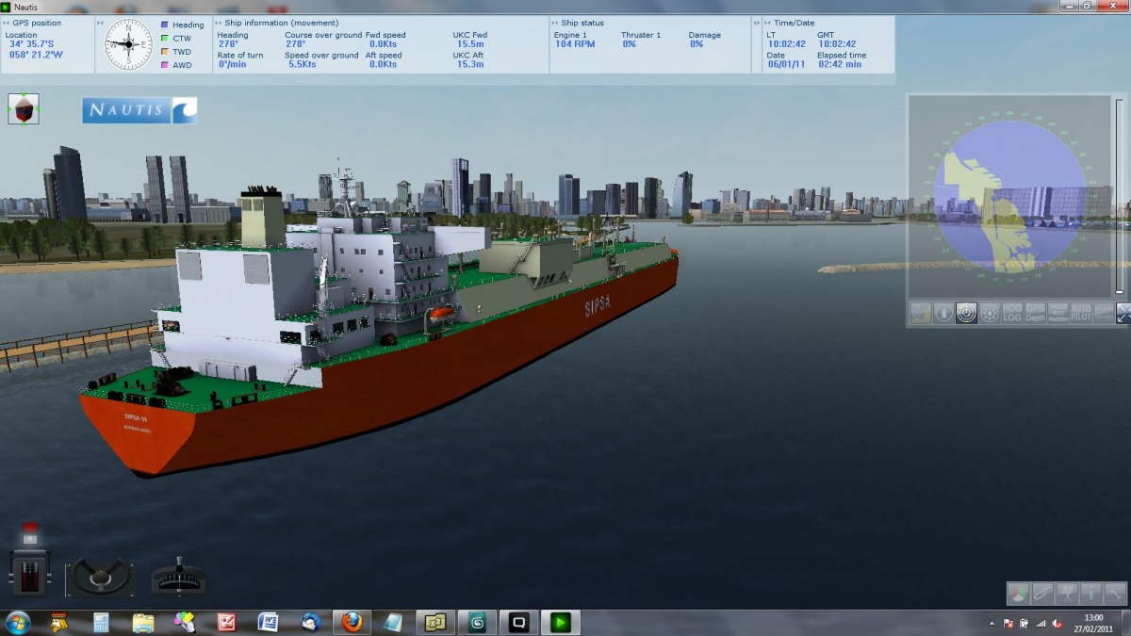Click the UKC Fwd 15.5m value

[470, 44]
